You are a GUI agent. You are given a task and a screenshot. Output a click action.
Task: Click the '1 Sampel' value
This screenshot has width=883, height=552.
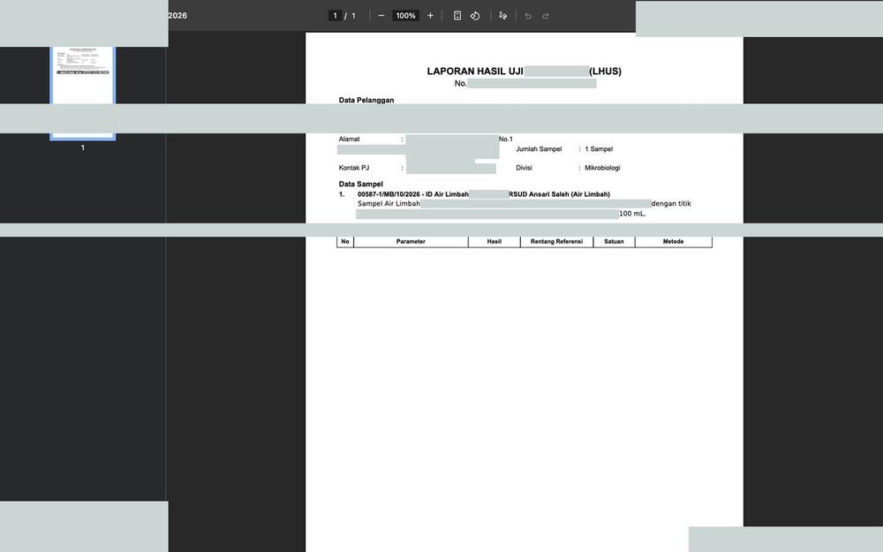pyautogui.click(x=599, y=149)
